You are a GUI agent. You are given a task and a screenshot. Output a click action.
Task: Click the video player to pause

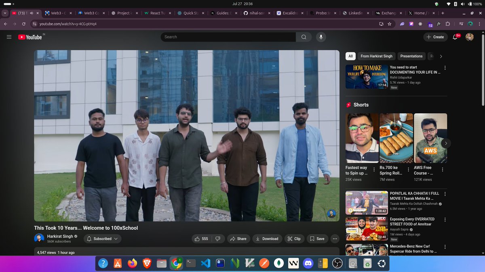coord(187,136)
